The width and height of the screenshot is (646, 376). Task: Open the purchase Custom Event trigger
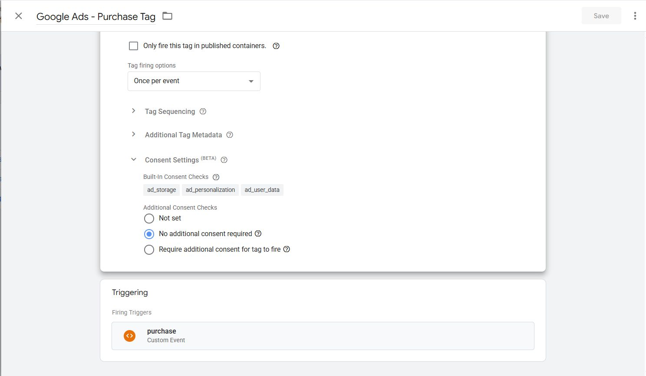click(x=323, y=336)
